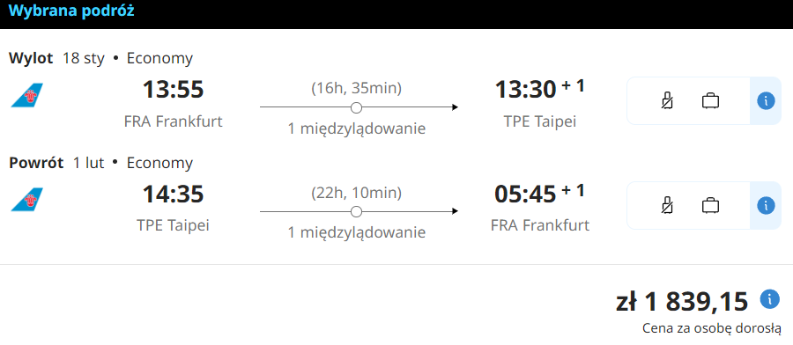Click return flight info icon
Screen dimensions: 793x345
(x=766, y=206)
